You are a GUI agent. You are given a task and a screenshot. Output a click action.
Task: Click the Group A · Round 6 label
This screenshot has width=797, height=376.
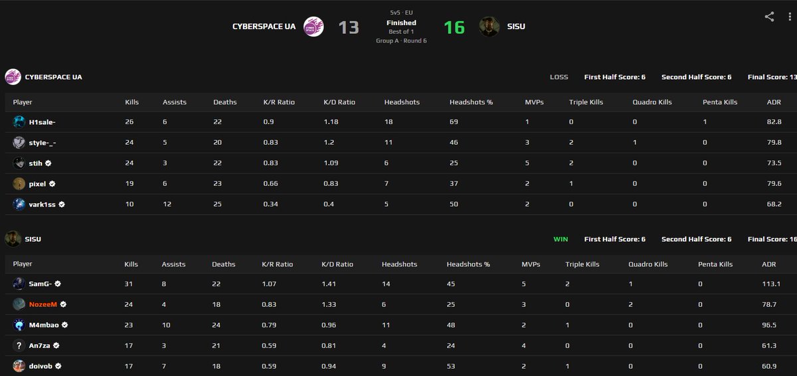[x=401, y=41]
